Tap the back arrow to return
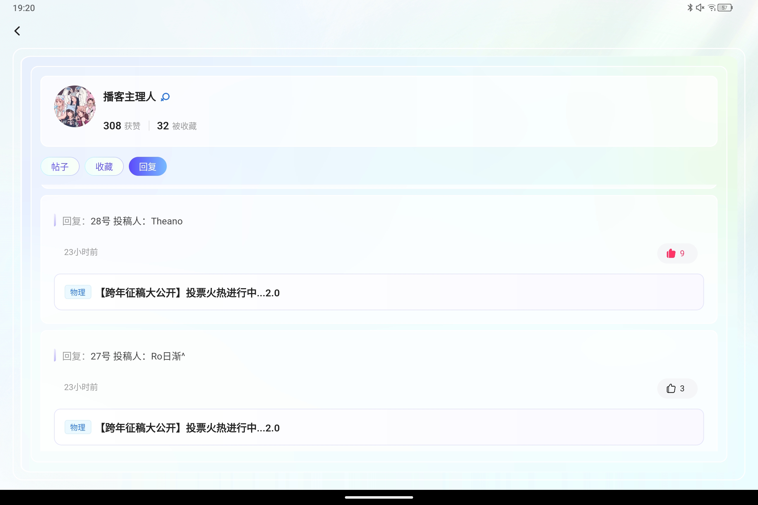Image resolution: width=758 pixels, height=505 pixels. [x=17, y=31]
